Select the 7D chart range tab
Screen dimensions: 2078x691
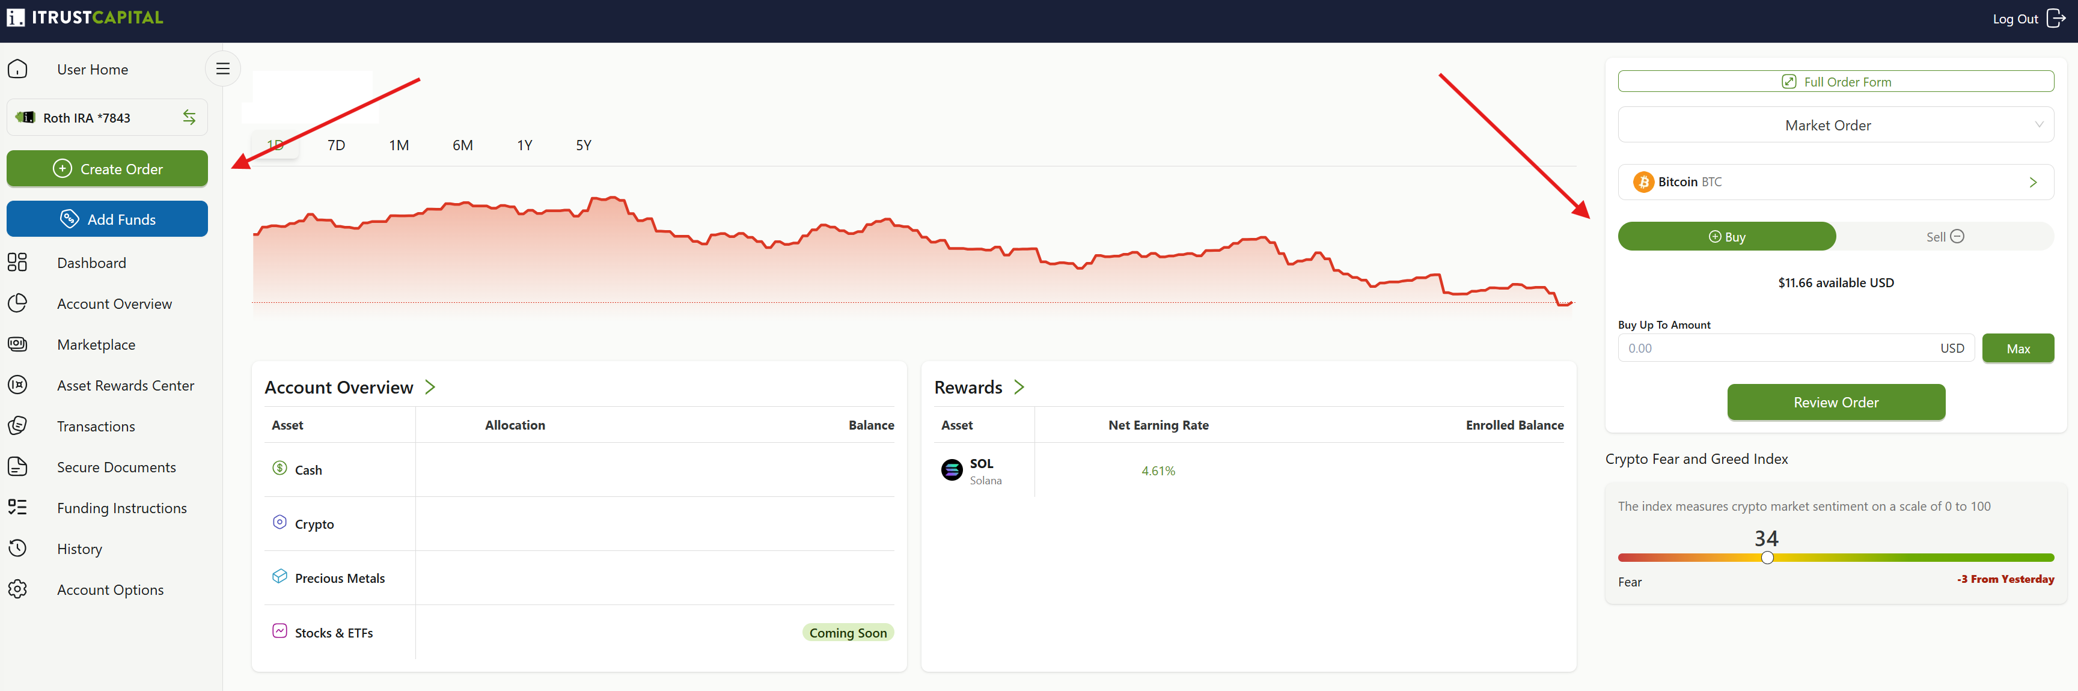tap(337, 145)
